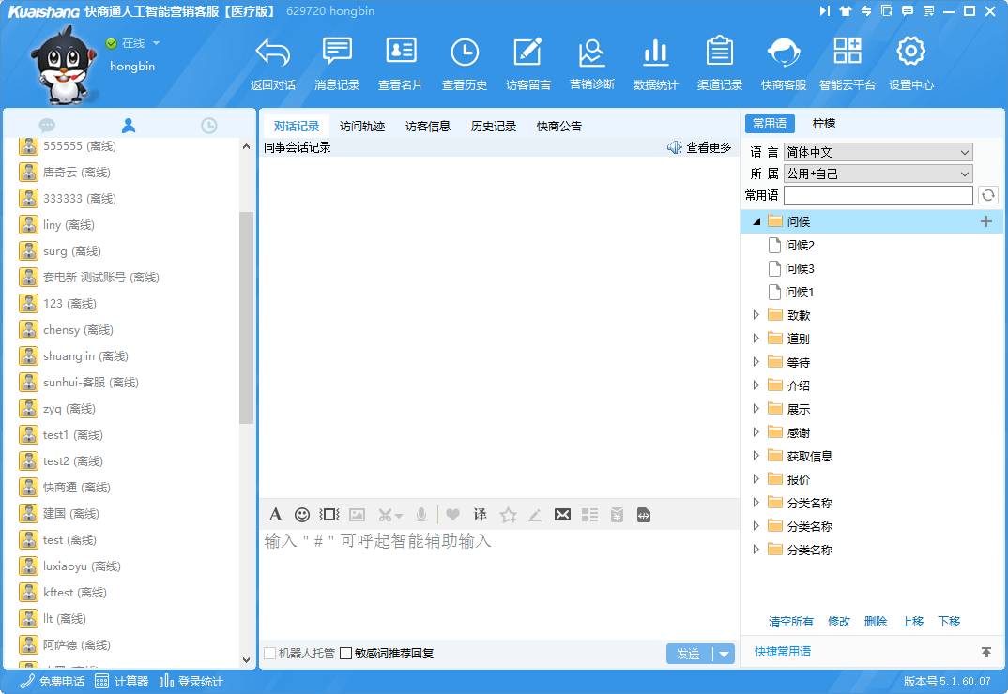
Task: Click plus icon on 问候 folder row
Action: pyautogui.click(x=985, y=221)
